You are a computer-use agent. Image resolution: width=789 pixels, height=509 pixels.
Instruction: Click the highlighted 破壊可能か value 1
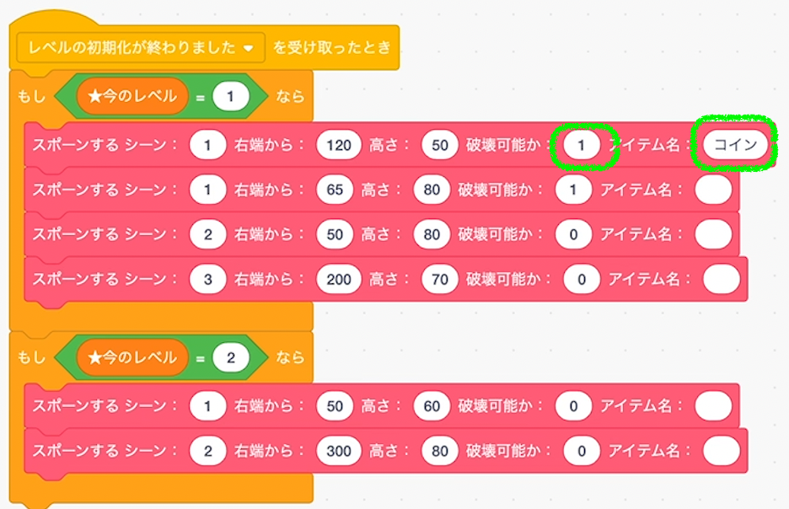click(582, 145)
